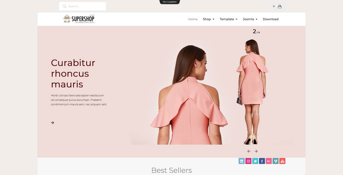
Task: Expand the Joomla dropdown menu
Action: pyautogui.click(x=250, y=19)
